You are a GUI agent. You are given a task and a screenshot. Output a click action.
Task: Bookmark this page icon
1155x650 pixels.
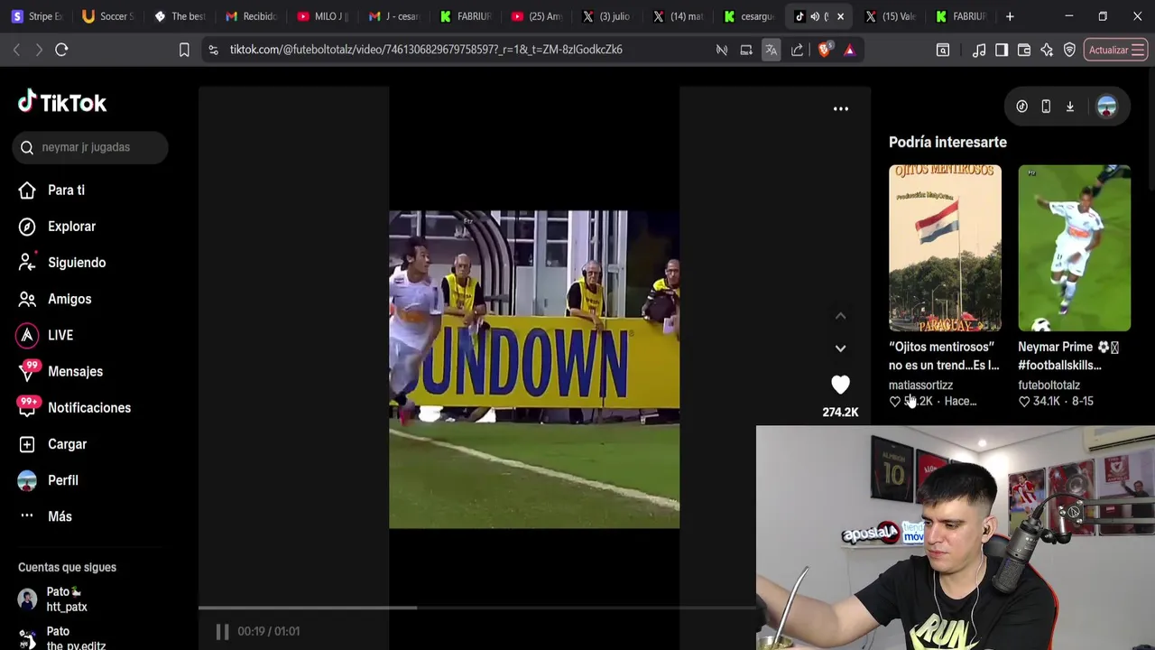(x=184, y=50)
